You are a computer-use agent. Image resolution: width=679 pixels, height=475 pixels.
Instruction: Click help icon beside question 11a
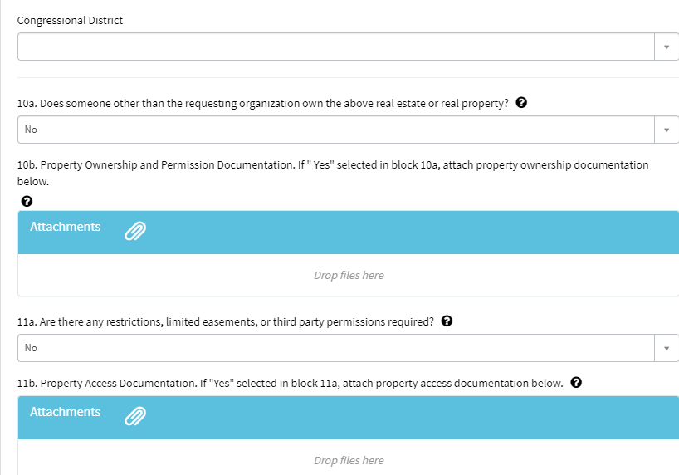[447, 321]
